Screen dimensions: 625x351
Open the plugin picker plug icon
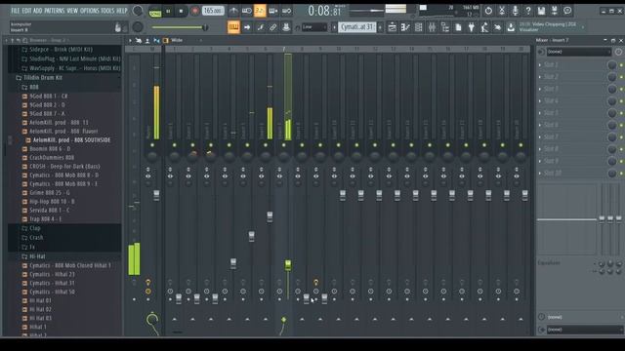(472, 27)
